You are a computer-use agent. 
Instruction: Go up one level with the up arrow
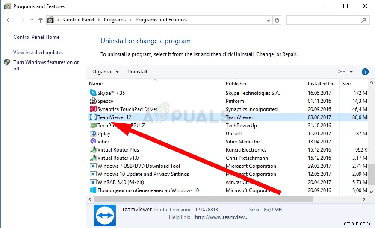click(x=41, y=20)
